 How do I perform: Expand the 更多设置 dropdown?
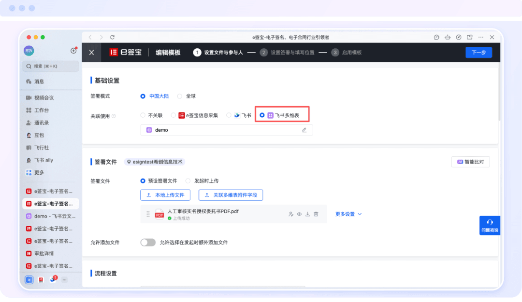[348, 214]
